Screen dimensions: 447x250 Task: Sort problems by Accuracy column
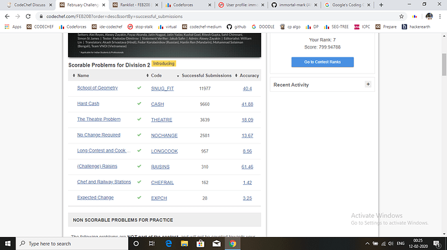coord(247,76)
